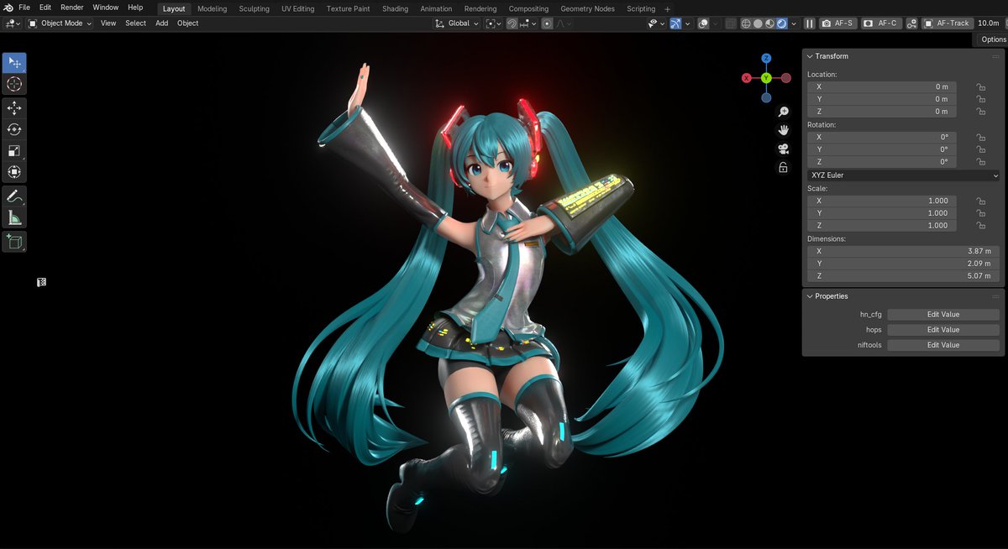Viewport: 1008px width, 549px height.
Task: Open the Add menu in viewport header
Action: pyautogui.click(x=161, y=24)
